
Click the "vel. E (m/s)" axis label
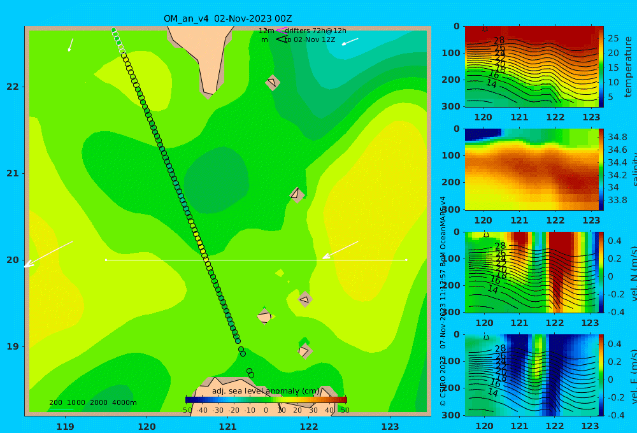(x=633, y=376)
